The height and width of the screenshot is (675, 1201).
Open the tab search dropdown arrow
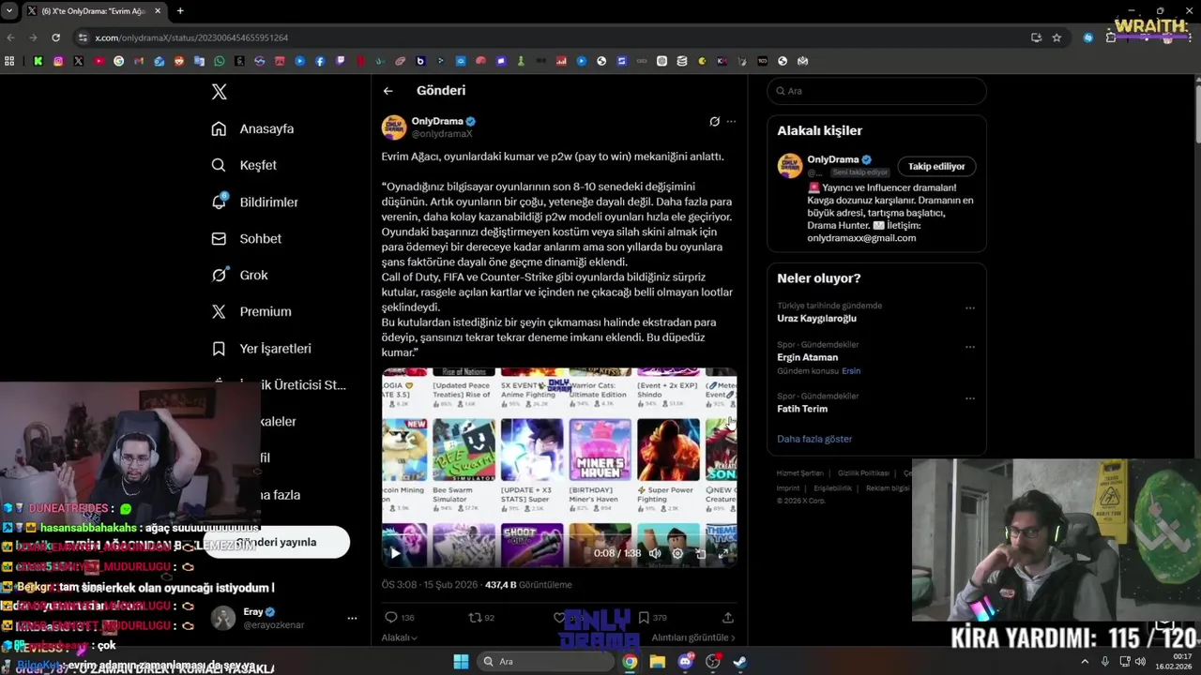(8, 11)
